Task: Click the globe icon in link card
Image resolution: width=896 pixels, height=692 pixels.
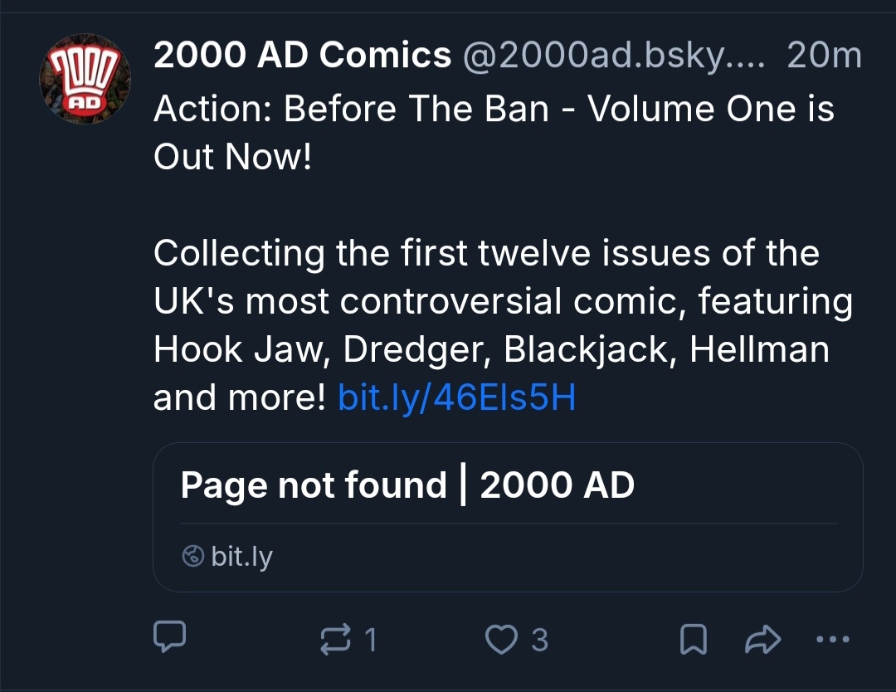Action: (x=192, y=556)
